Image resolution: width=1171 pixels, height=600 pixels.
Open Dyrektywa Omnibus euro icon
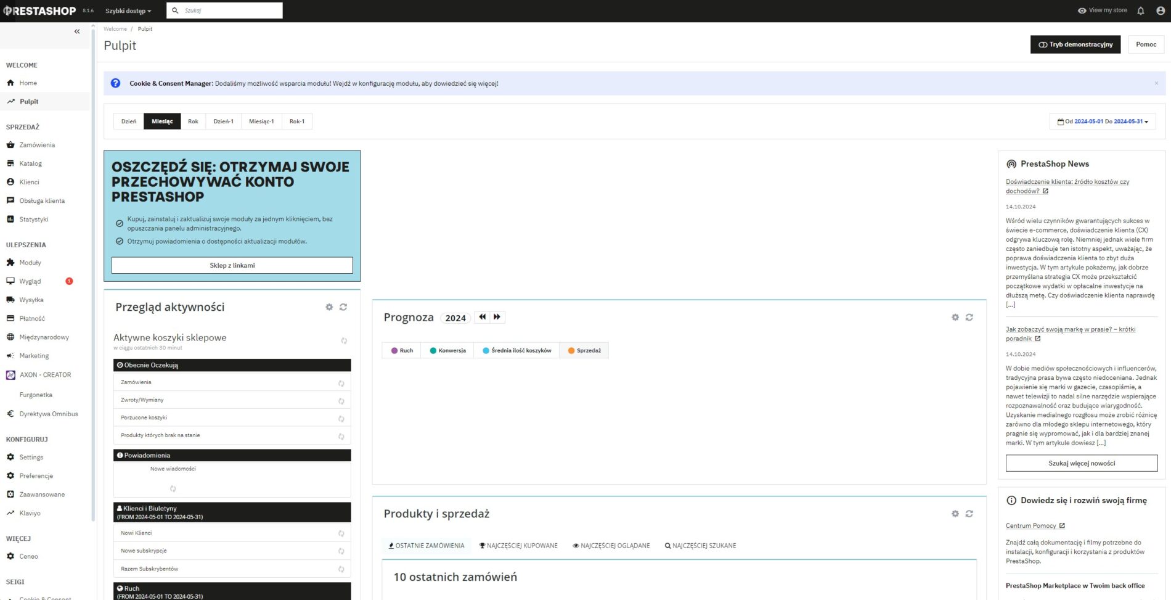pos(10,414)
